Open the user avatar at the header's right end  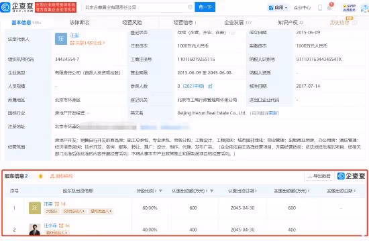pyautogui.click(x=365, y=9)
